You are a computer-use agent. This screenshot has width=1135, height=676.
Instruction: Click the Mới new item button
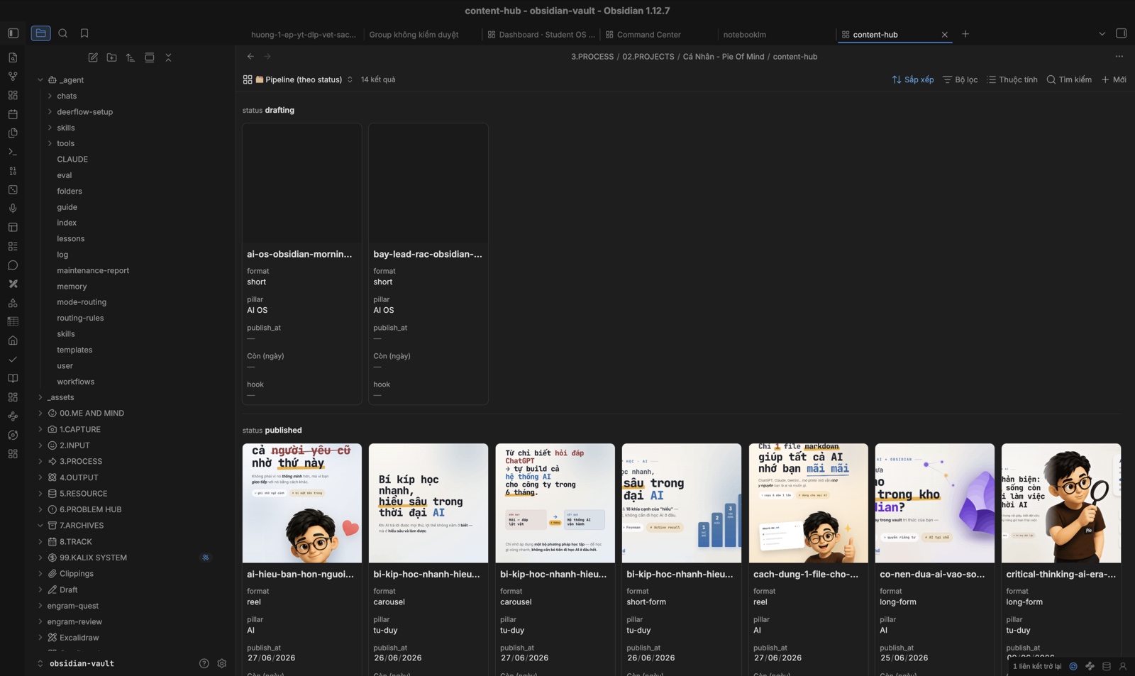(x=1114, y=79)
